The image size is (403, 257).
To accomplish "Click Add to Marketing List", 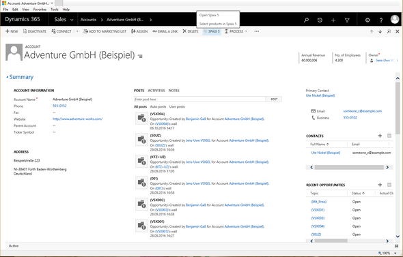I will [x=105, y=31].
